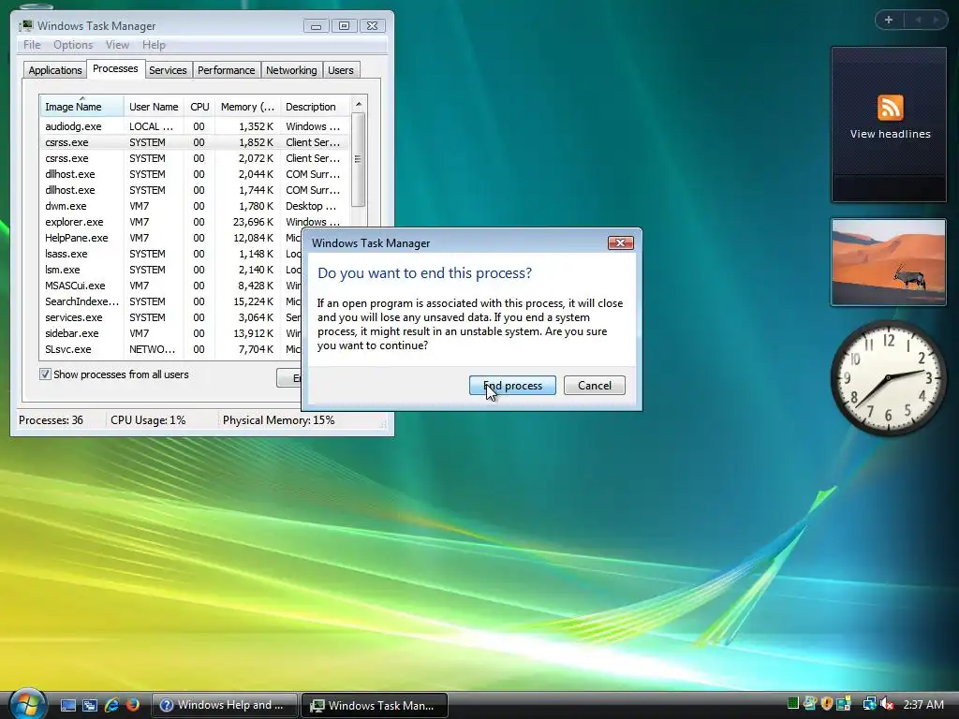
Task: Open the Windows Sidebar tray icon
Action: pos(844,702)
